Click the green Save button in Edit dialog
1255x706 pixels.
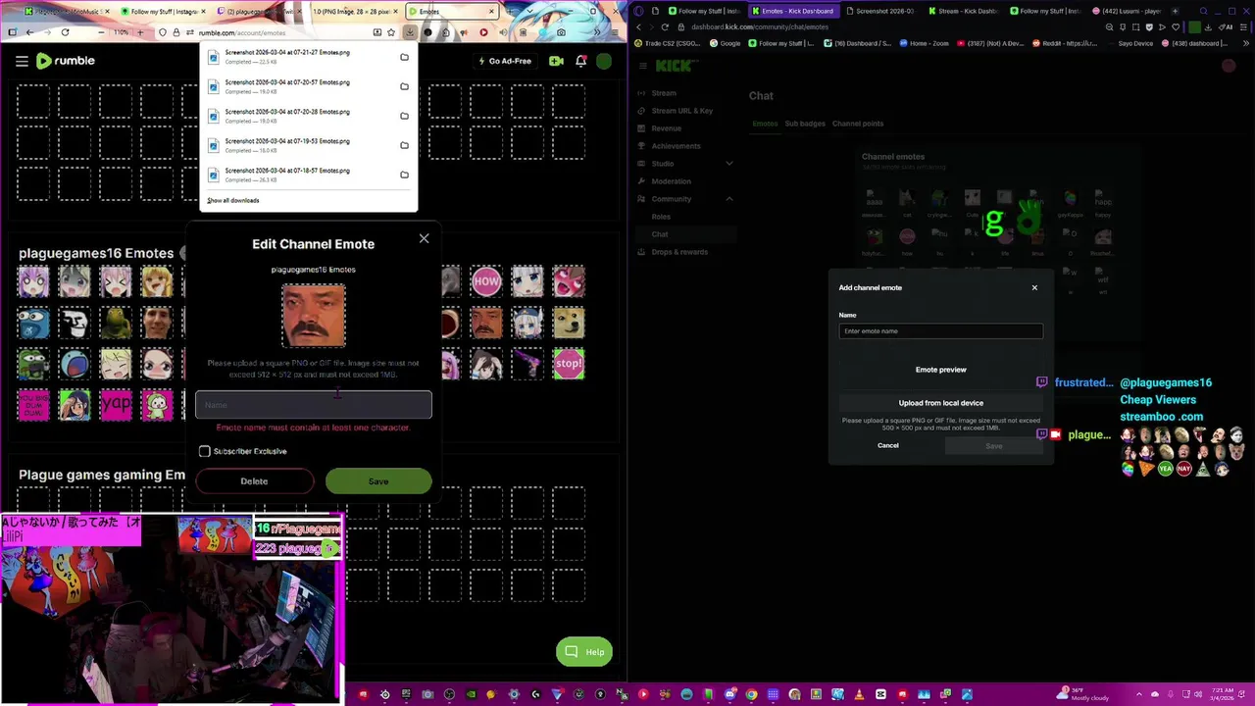click(378, 481)
